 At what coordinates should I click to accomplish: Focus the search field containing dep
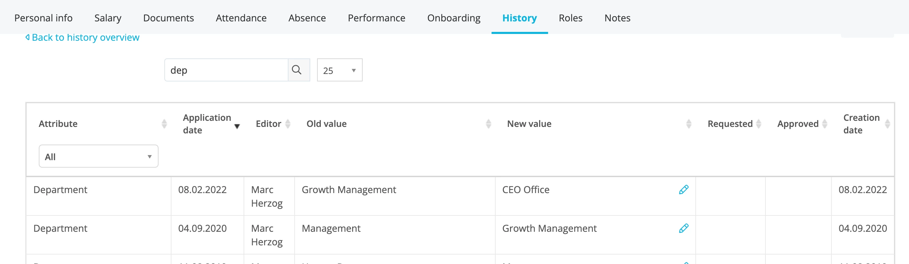coord(227,70)
